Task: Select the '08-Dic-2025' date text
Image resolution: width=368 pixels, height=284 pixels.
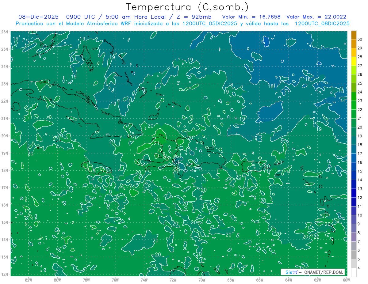Action: tap(39, 17)
